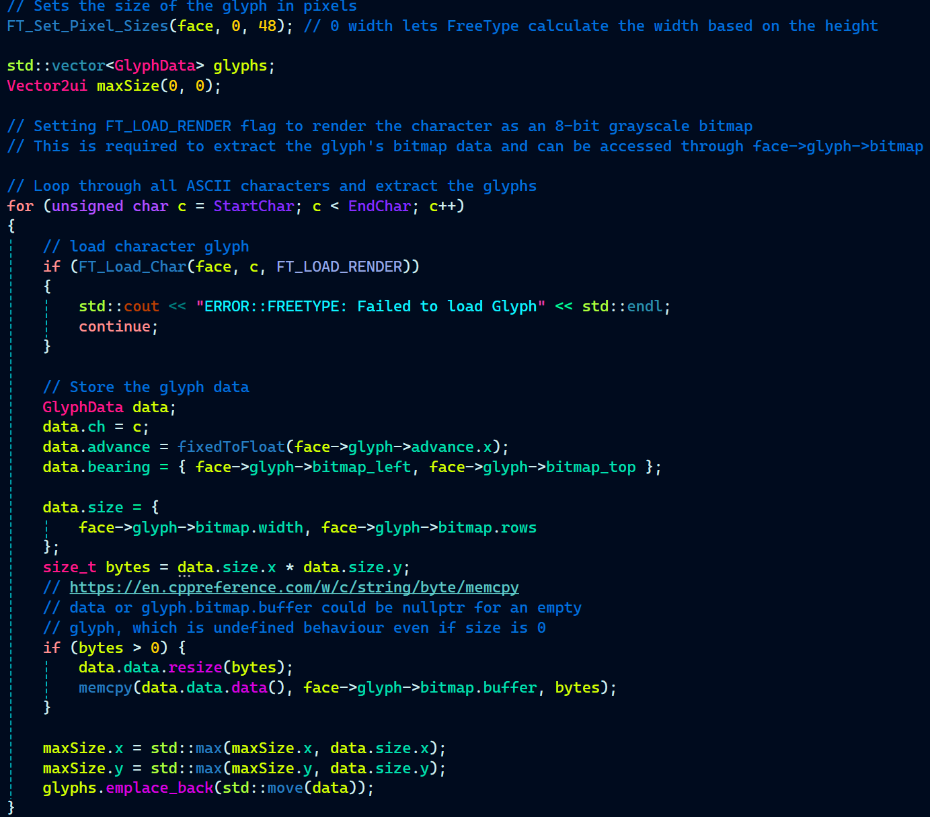The height and width of the screenshot is (817, 930).
Task: Click the StartChar constant in the for loop
Action: 254,206
